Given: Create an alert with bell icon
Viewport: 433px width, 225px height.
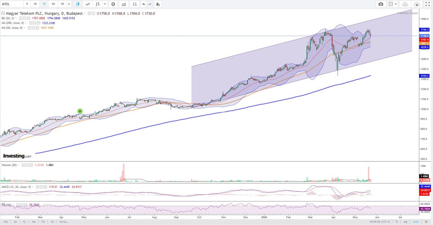Looking at the screenshot, I should click(x=158, y=4).
